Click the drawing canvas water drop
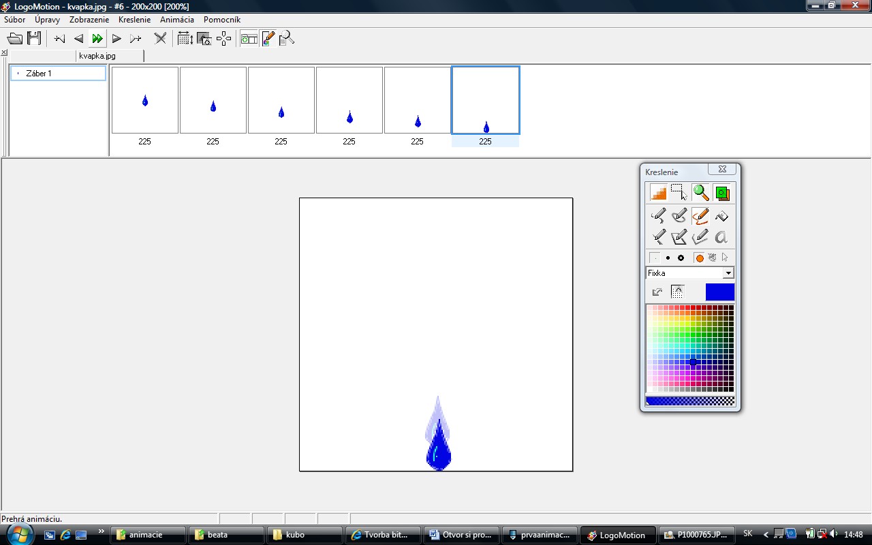The width and height of the screenshot is (872, 545). click(x=439, y=446)
